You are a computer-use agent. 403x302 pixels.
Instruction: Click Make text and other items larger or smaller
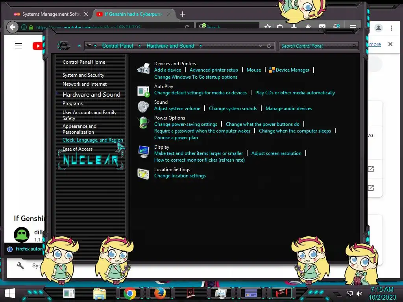198,153
